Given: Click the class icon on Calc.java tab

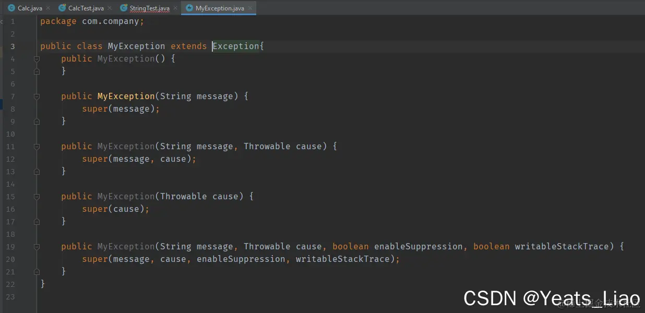Looking at the screenshot, I should (x=11, y=8).
